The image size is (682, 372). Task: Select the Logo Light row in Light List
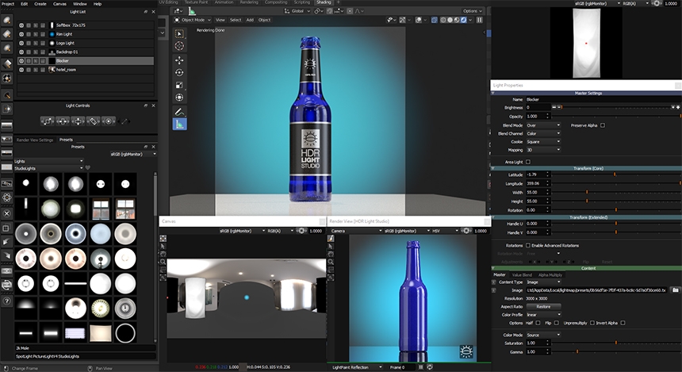click(x=86, y=43)
